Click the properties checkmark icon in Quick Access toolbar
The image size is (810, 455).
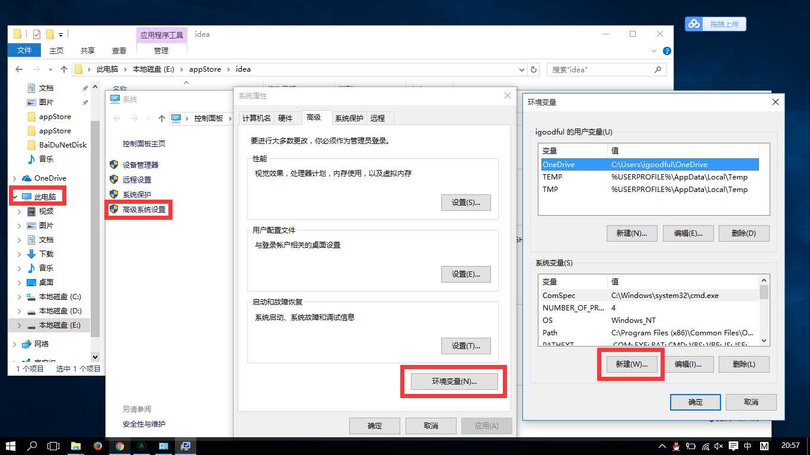pyautogui.click(x=37, y=34)
